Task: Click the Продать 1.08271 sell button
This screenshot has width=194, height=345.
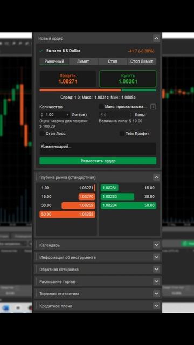Action: (x=68, y=79)
